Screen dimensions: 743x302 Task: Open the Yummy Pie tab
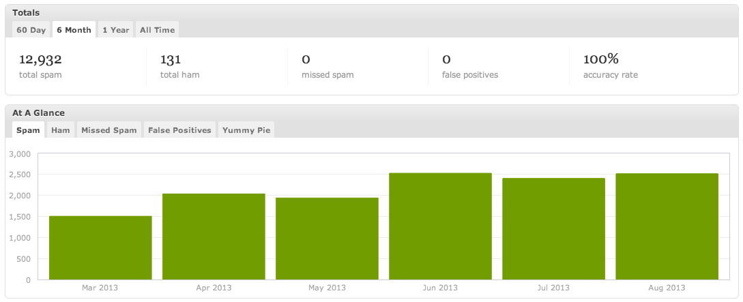[246, 130]
